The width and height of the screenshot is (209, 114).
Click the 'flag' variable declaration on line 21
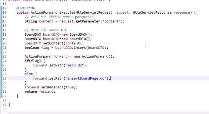coord(45,48)
